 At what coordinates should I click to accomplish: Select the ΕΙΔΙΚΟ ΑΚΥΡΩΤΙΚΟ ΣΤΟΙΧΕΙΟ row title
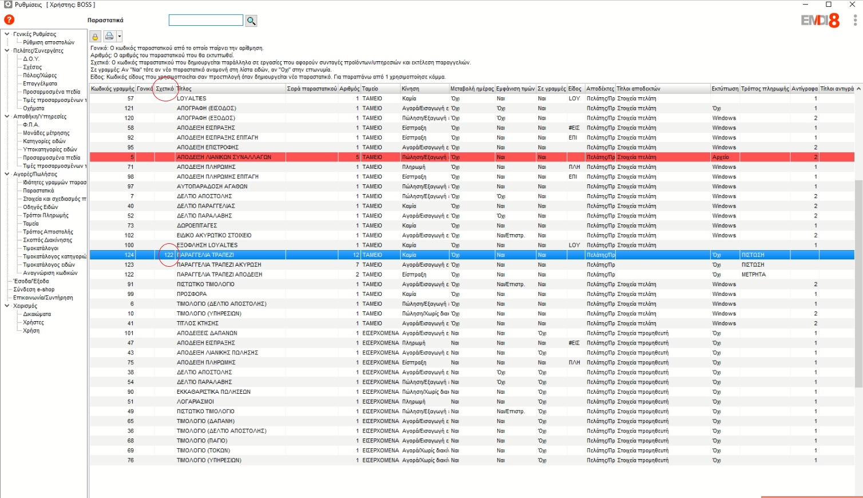click(214, 235)
